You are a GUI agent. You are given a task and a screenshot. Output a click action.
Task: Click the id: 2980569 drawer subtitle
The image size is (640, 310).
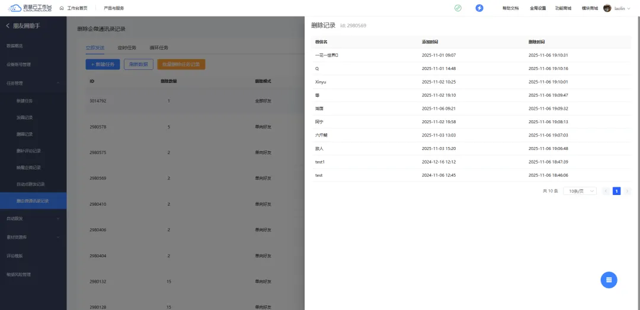[x=353, y=25]
